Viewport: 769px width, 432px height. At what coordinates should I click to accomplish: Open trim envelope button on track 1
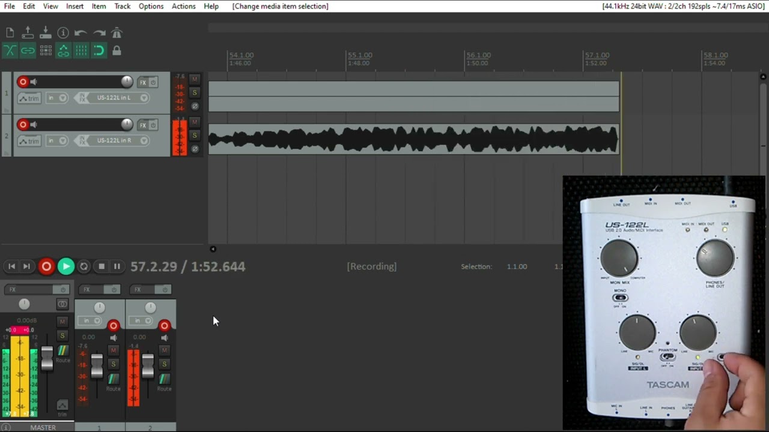29,98
